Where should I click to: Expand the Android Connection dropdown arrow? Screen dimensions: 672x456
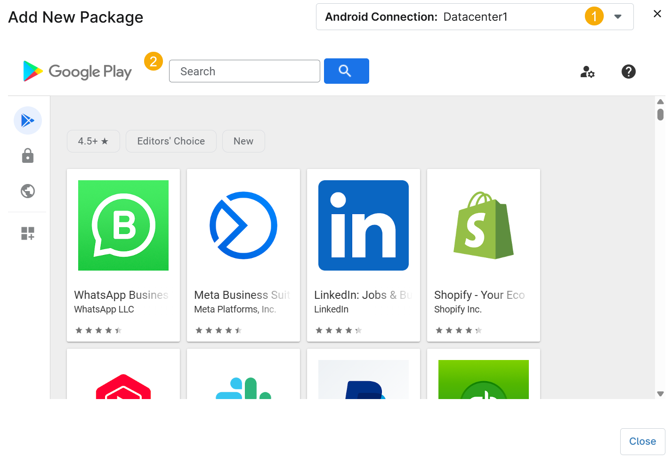[618, 17]
